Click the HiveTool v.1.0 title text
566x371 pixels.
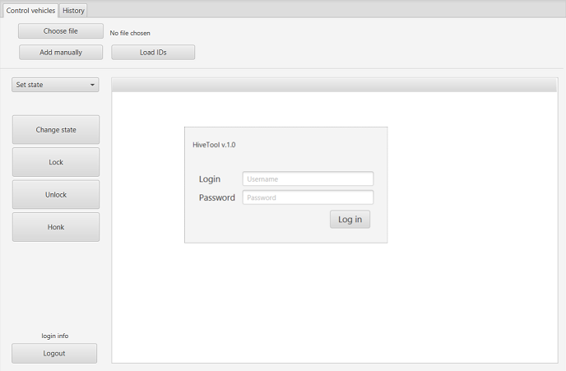coord(214,145)
